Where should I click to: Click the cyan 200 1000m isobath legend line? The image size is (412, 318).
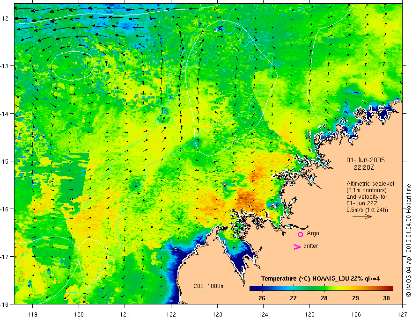coord(203,291)
